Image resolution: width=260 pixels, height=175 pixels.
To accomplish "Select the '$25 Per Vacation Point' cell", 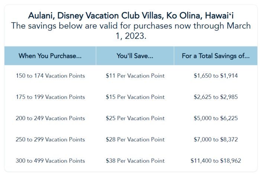I will [x=135, y=118].
